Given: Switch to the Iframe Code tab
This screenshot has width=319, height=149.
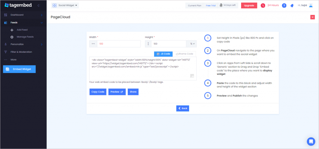Looking at the screenshot, I should coord(184,54).
